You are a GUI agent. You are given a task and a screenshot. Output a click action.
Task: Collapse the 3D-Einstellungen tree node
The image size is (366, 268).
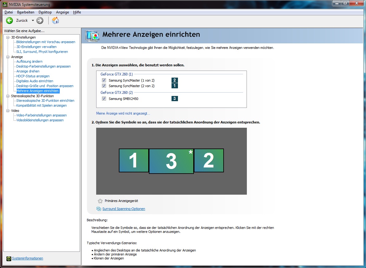click(8, 37)
